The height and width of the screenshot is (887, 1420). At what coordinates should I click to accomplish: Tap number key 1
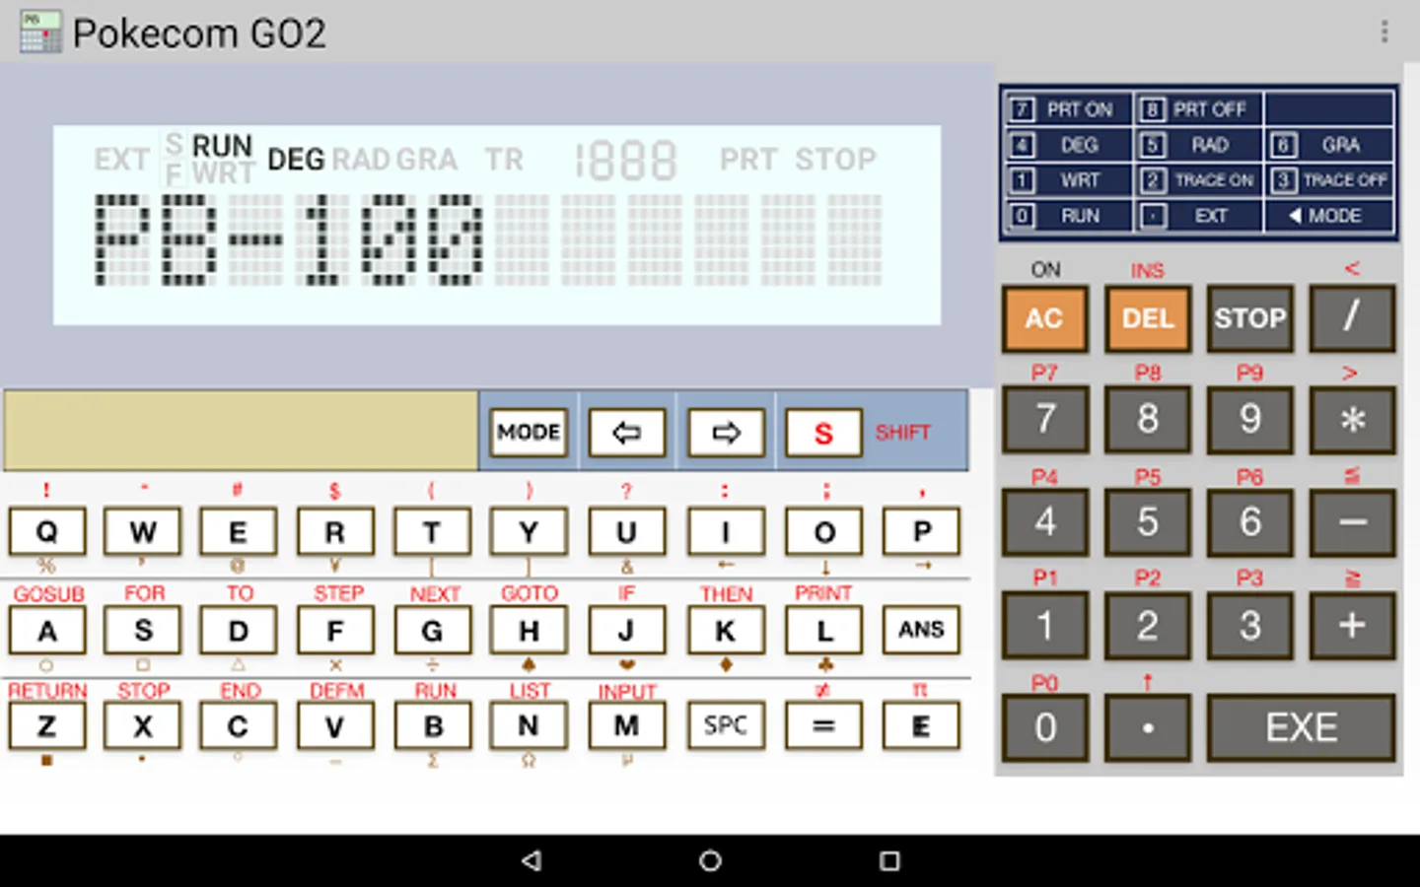coord(1045,625)
